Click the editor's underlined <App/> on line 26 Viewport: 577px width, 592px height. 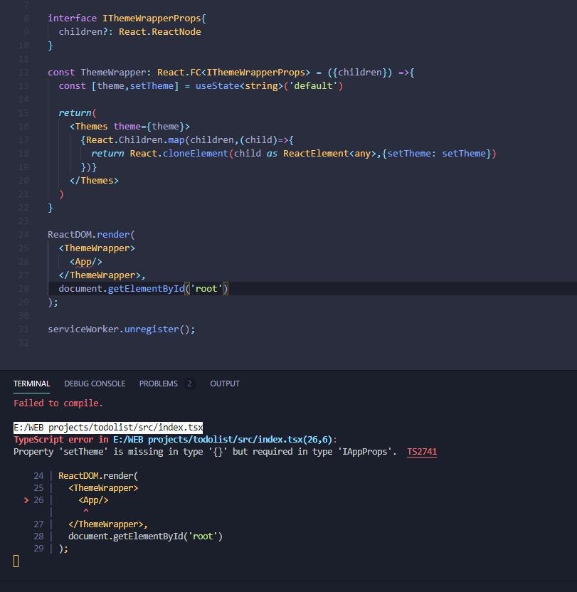(85, 262)
